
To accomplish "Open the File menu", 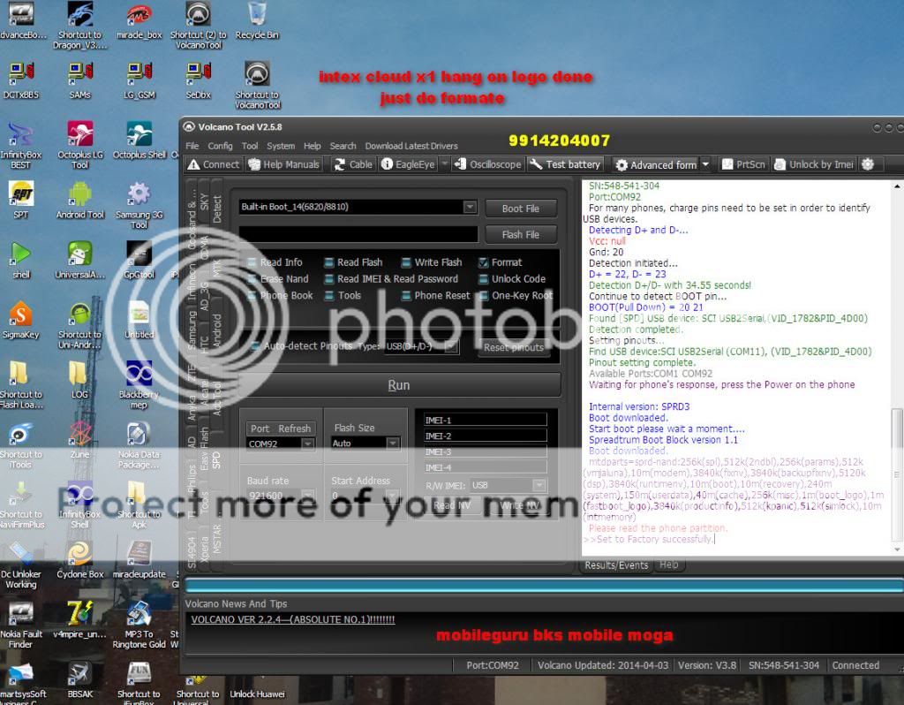I will coord(192,146).
